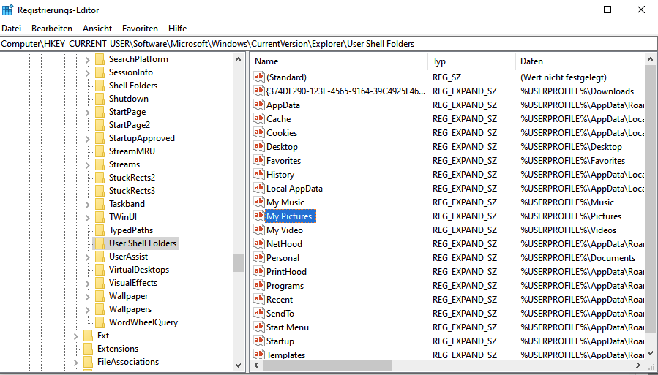Select the StuckRects3 key
The height and width of the screenshot is (375, 658).
[x=132, y=191]
